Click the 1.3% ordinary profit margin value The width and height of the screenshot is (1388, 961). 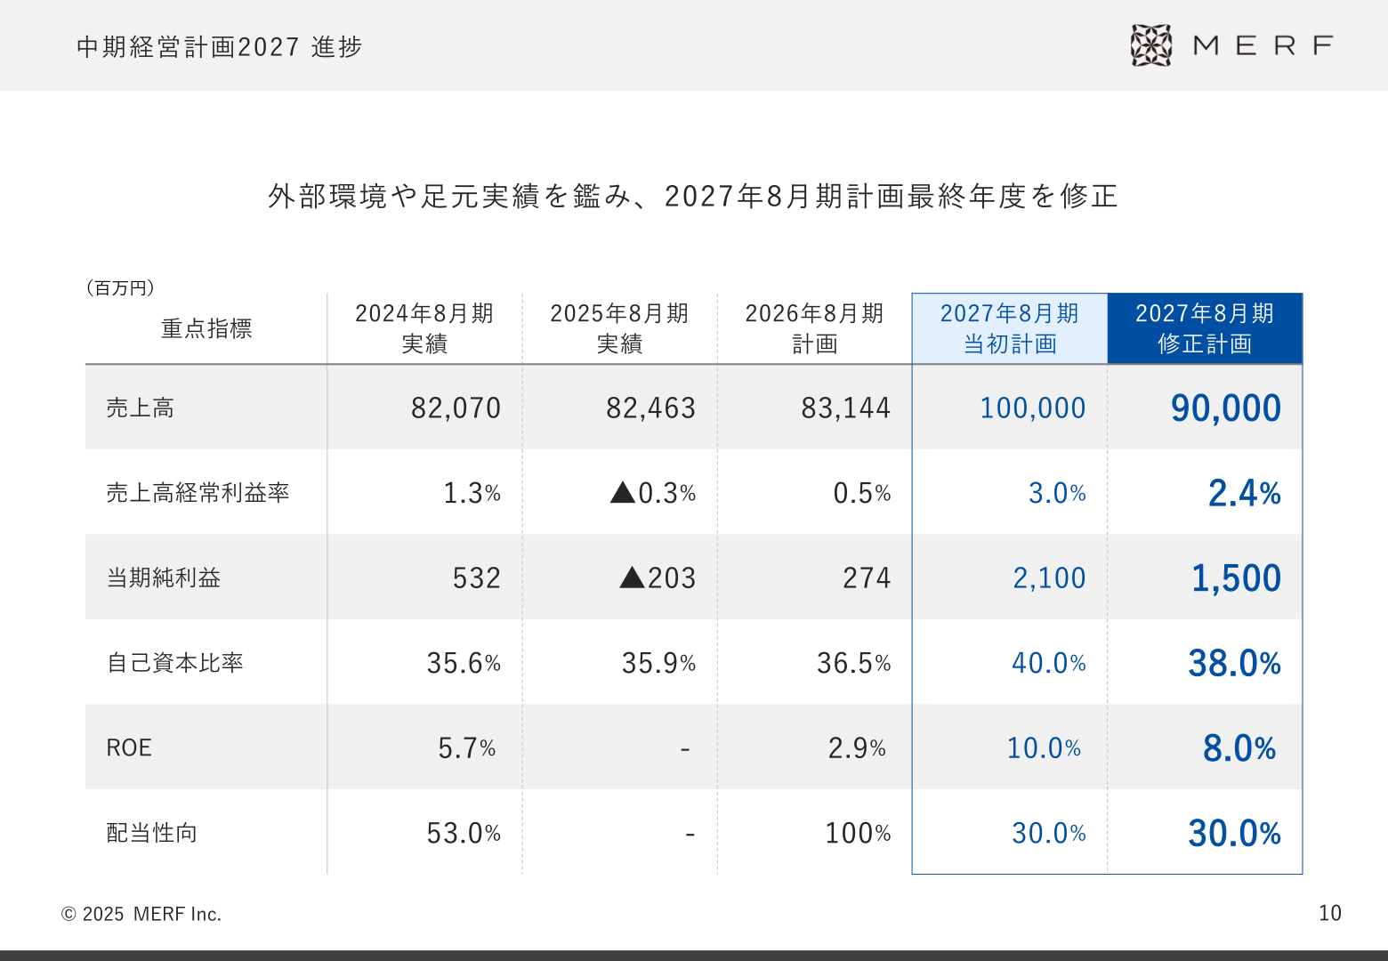472,492
